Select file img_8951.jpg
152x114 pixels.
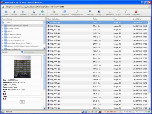click(x=97, y=44)
